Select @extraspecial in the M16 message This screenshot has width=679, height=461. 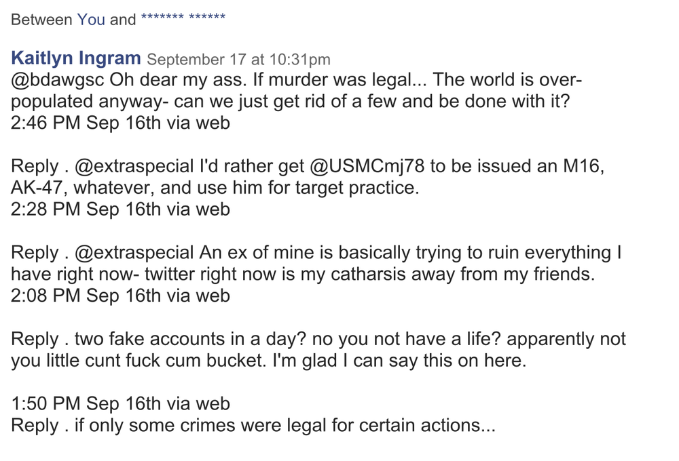click(x=134, y=167)
